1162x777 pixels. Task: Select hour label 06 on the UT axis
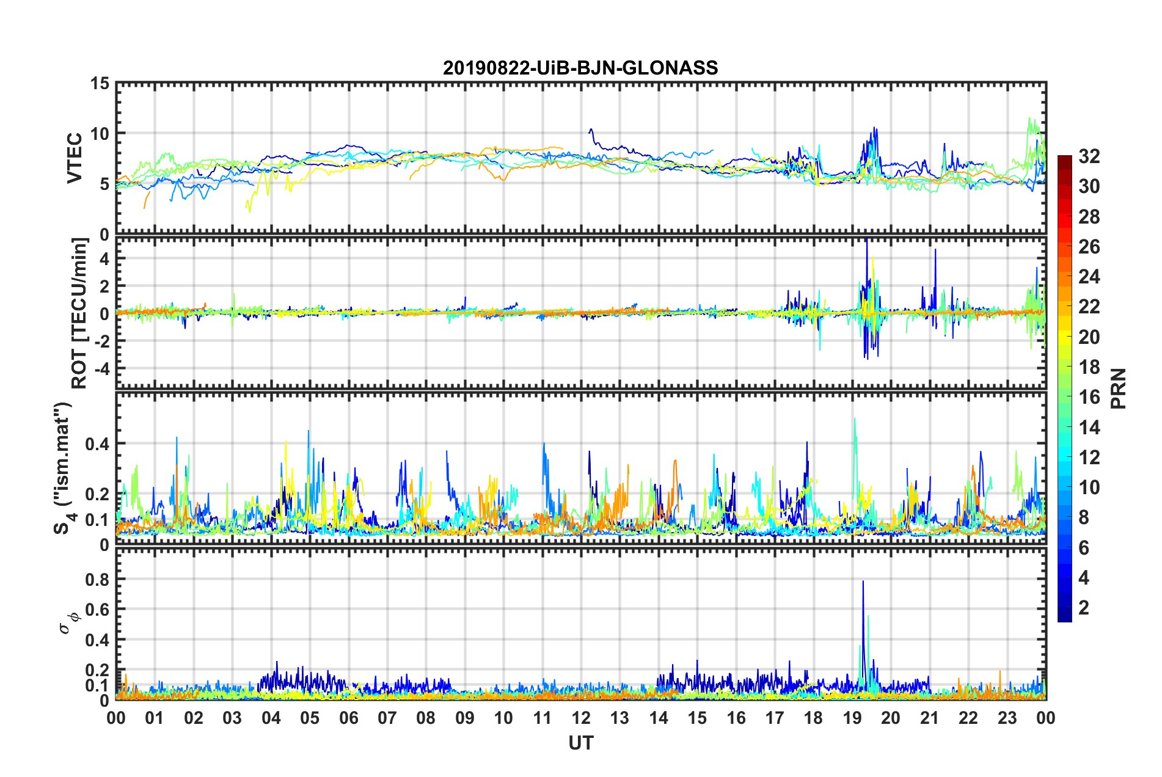click(349, 718)
